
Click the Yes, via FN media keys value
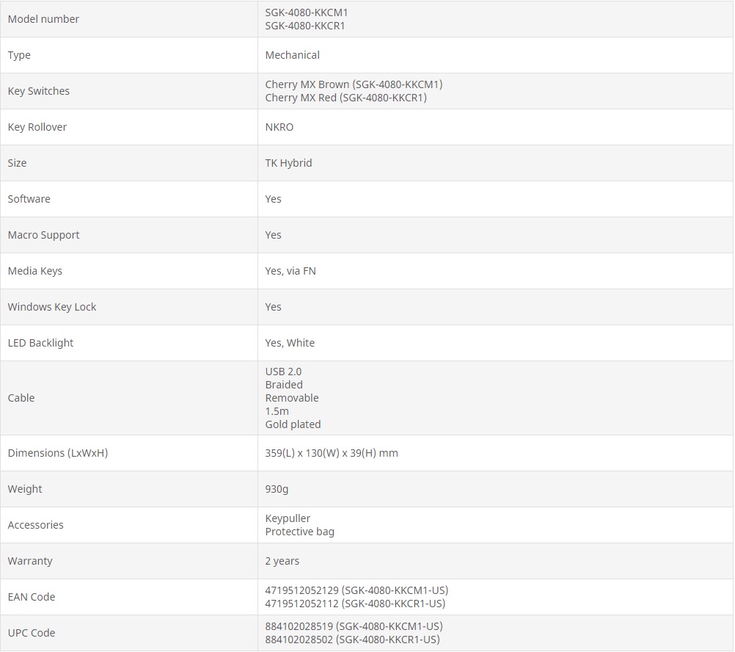[290, 271]
